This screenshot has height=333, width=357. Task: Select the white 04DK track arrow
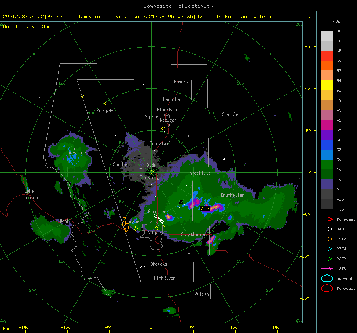[327, 229]
